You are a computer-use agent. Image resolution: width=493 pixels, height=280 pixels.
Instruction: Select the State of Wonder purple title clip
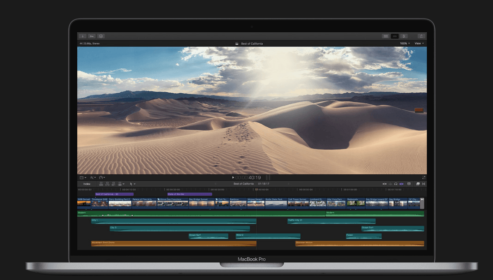(x=190, y=194)
